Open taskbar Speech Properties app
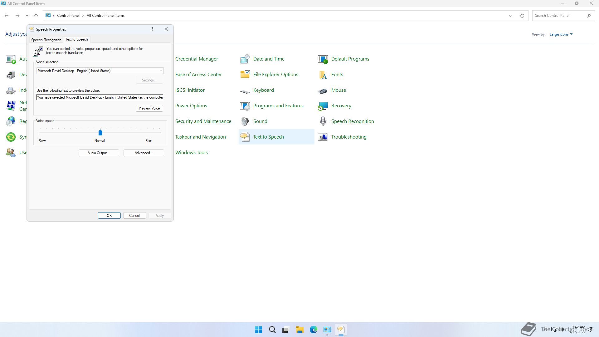This screenshot has width=599, height=337. point(341,330)
